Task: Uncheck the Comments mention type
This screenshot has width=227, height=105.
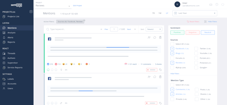Action: [x=172, y=89]
